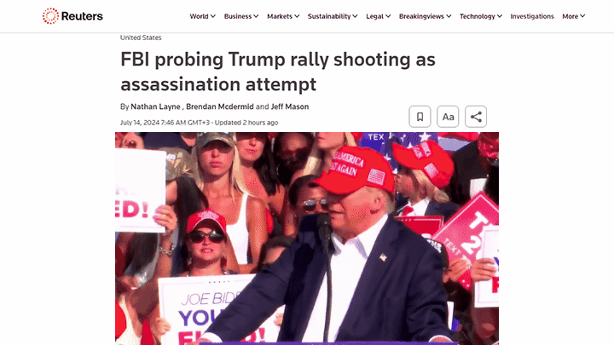Save article with the bookmark icon
Viewport: 614px width, 345px height.
420,117
